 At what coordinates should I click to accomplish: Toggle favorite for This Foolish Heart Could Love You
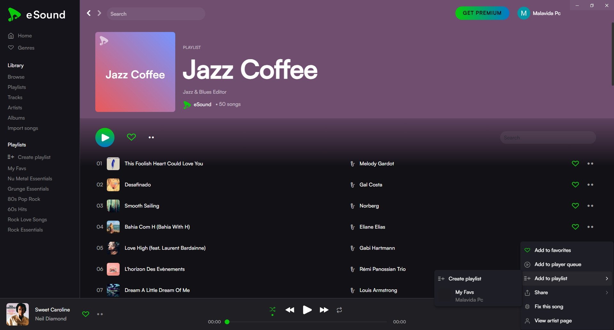[x=575, y=163]
